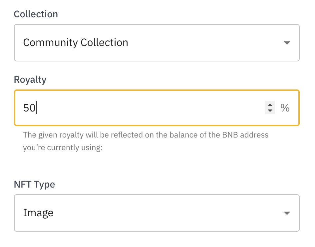The width and height of the screenshot is (315, 247).
Task: Open the Collection dropdown box
Action: [x=157, y=43]
